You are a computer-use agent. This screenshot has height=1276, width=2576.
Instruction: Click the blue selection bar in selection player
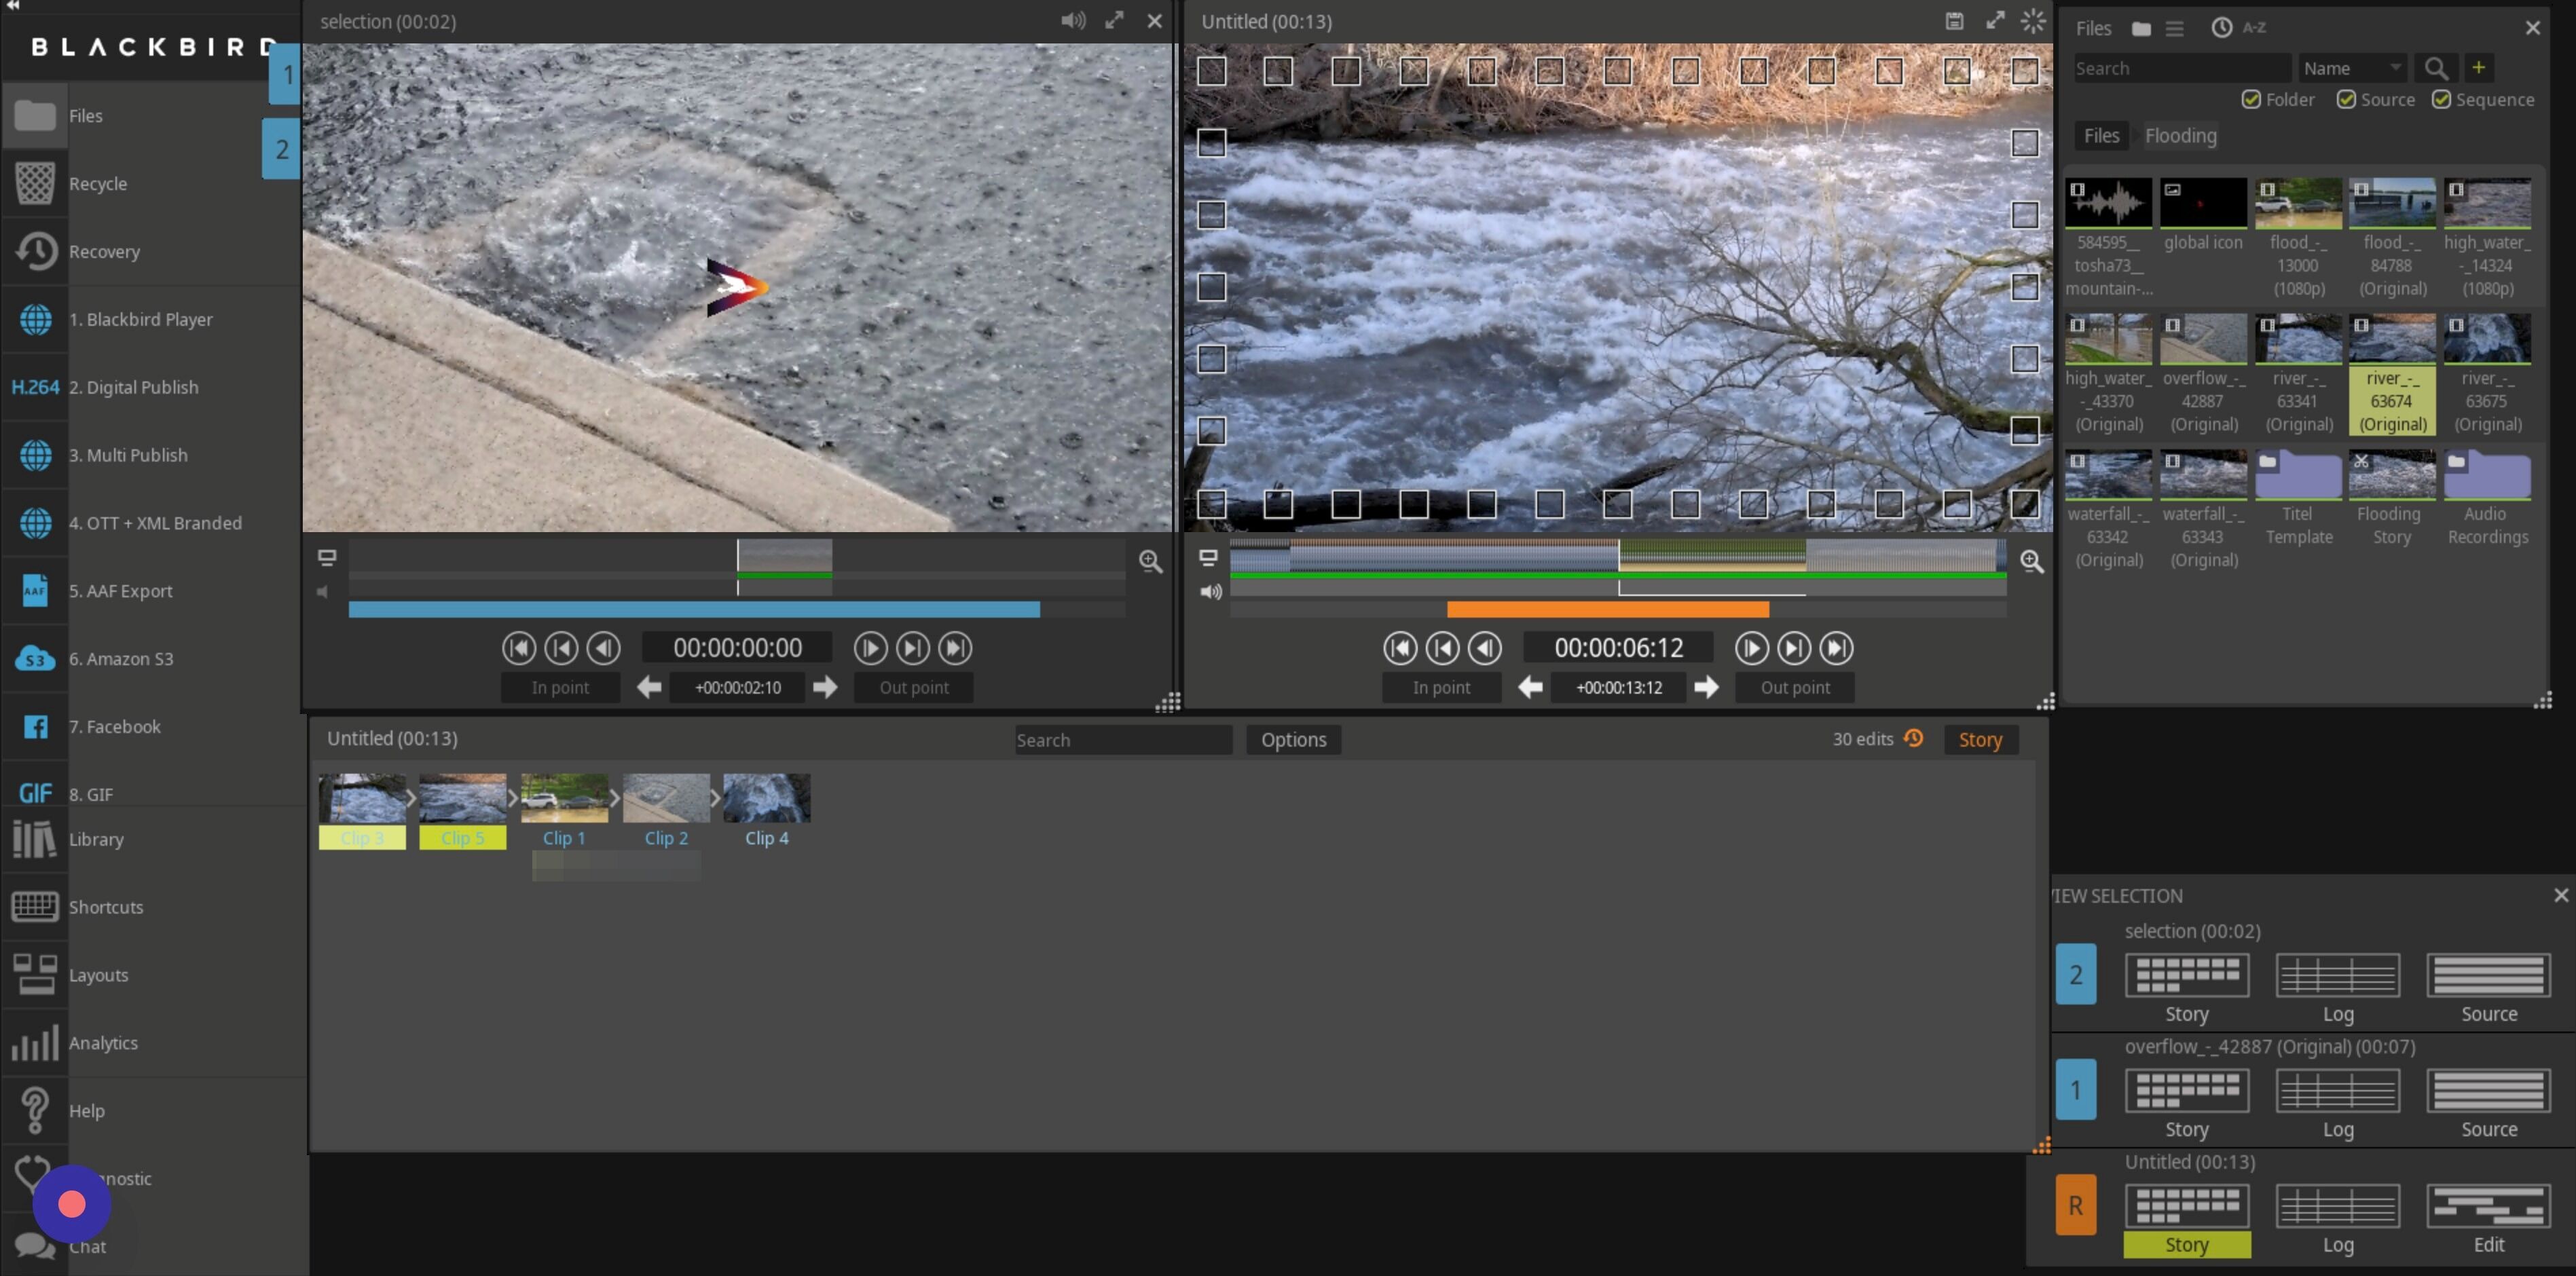click(x=694, y=610)
